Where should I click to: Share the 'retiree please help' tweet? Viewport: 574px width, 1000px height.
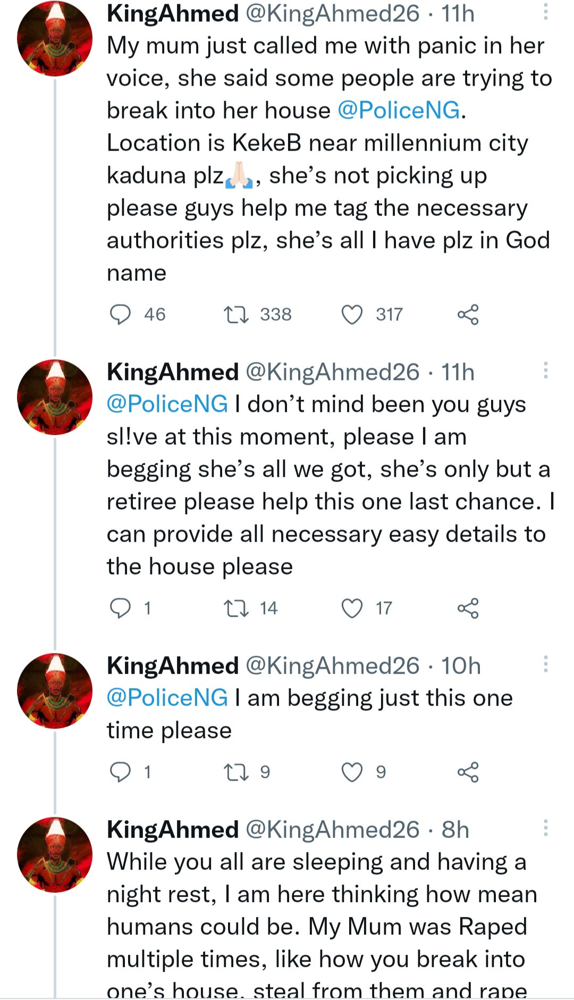[x=468, y=608]
